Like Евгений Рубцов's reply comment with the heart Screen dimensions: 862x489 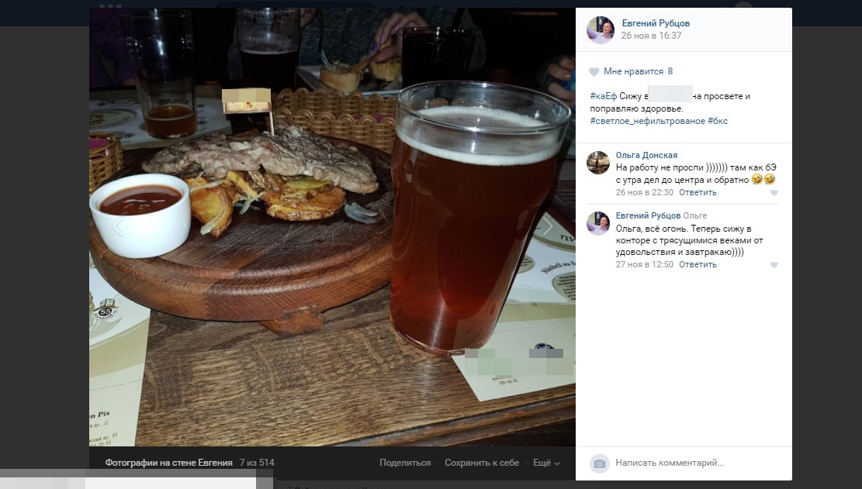click(774, 264)
